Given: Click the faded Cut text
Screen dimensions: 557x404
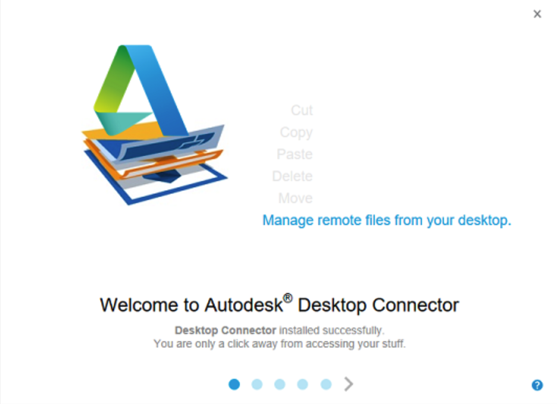Looking at the screenshot, I should [302, 110].
